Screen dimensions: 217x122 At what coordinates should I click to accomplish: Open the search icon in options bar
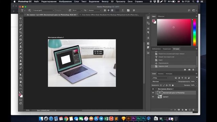[x=189, y=11]
